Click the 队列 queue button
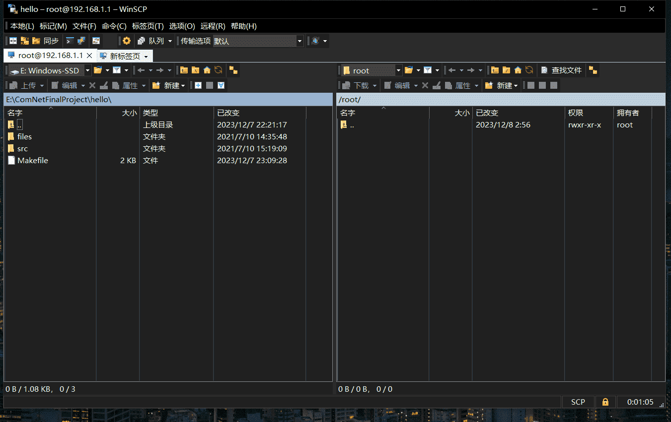 click(151, 41)
